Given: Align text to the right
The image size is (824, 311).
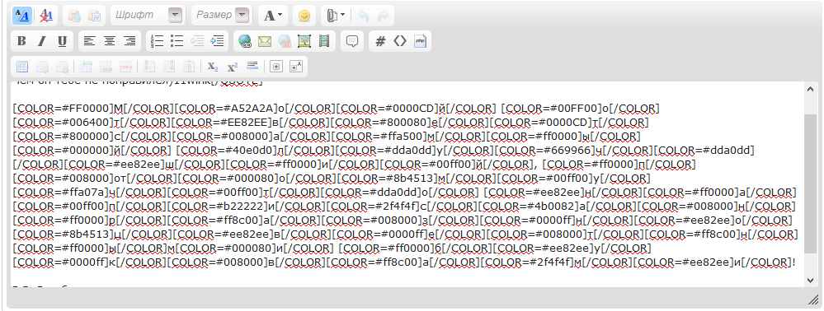Looking at the screenshot, I should (129, 41).
